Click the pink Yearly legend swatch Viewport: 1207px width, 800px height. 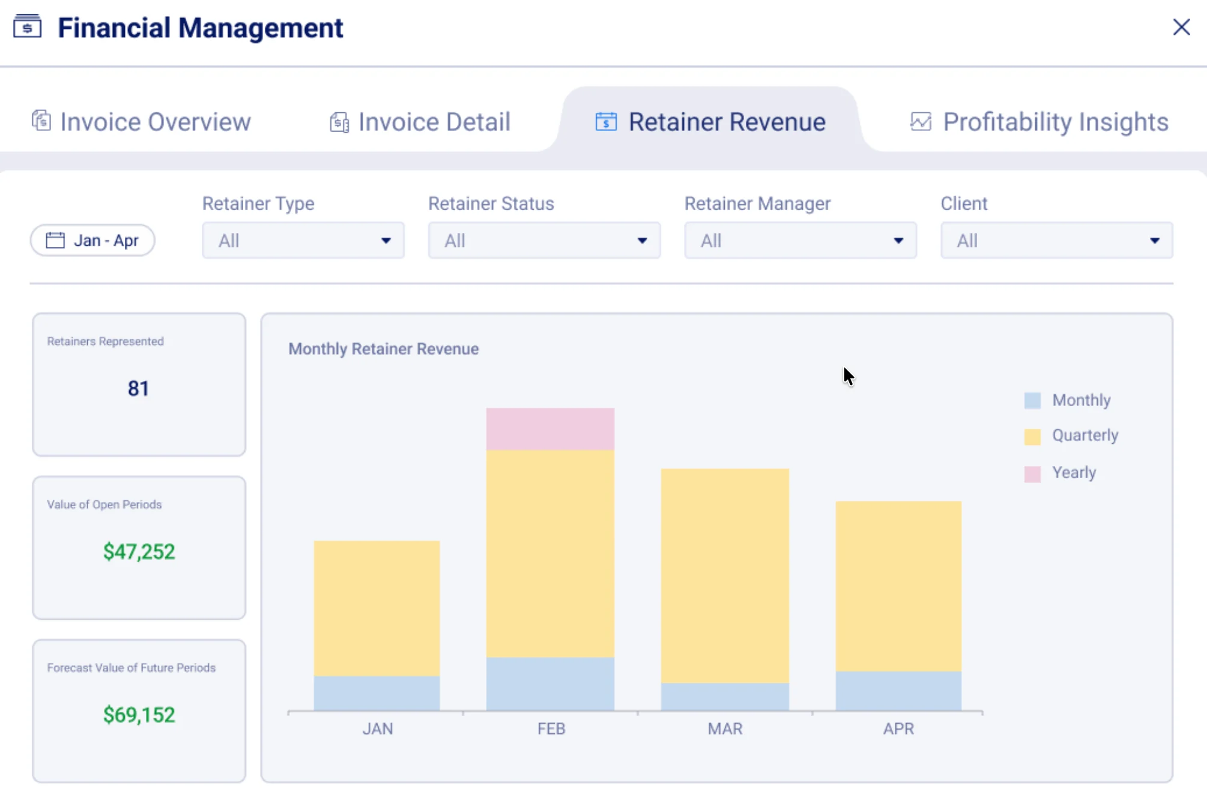(1031, 473)
